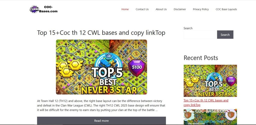Open the Top 15+Coc th 12 post title
The width and height of the screenshot is (256, 125).
coord(101,33)
